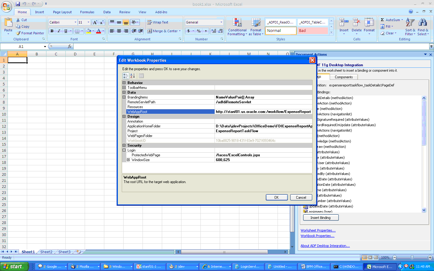434x271 pixels.
Task: Click the Center alignment icon
Action: pyautogui.click(x=119, y=31)
